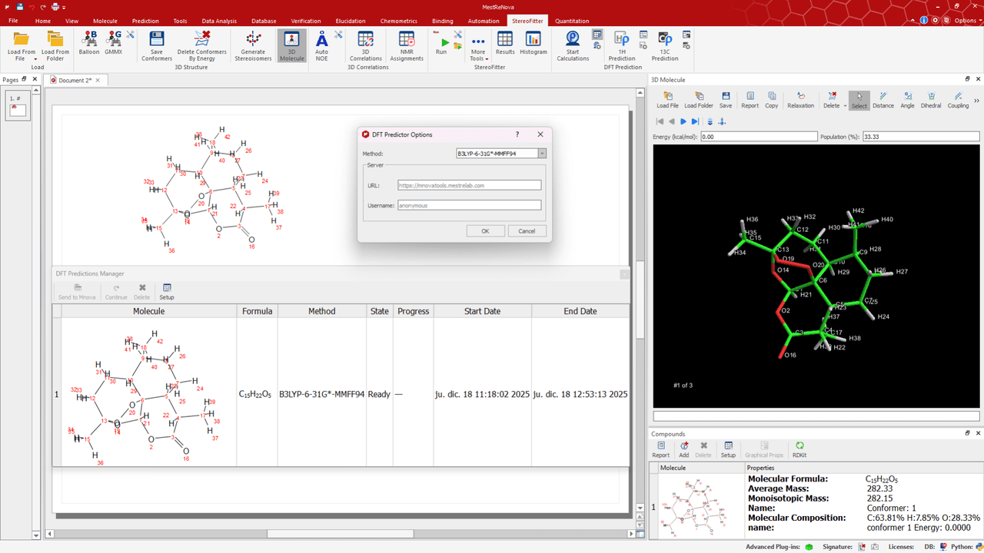Open the Method combo box dropdown
The width and height of the screenshot is (984, 553).
(542, 154)
